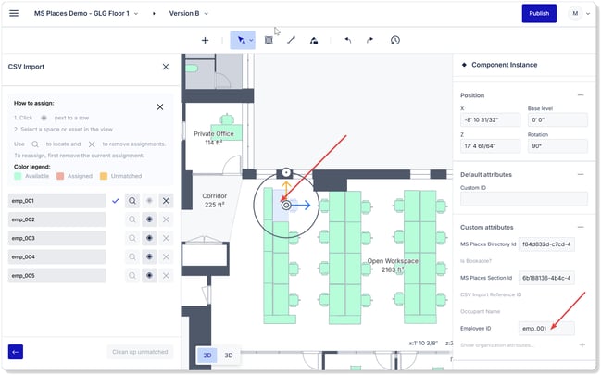
Task: Select assign radio button for emp_002
Action: (149, 219)
